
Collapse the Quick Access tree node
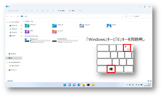pyautogui.click(x=7, y=22)
